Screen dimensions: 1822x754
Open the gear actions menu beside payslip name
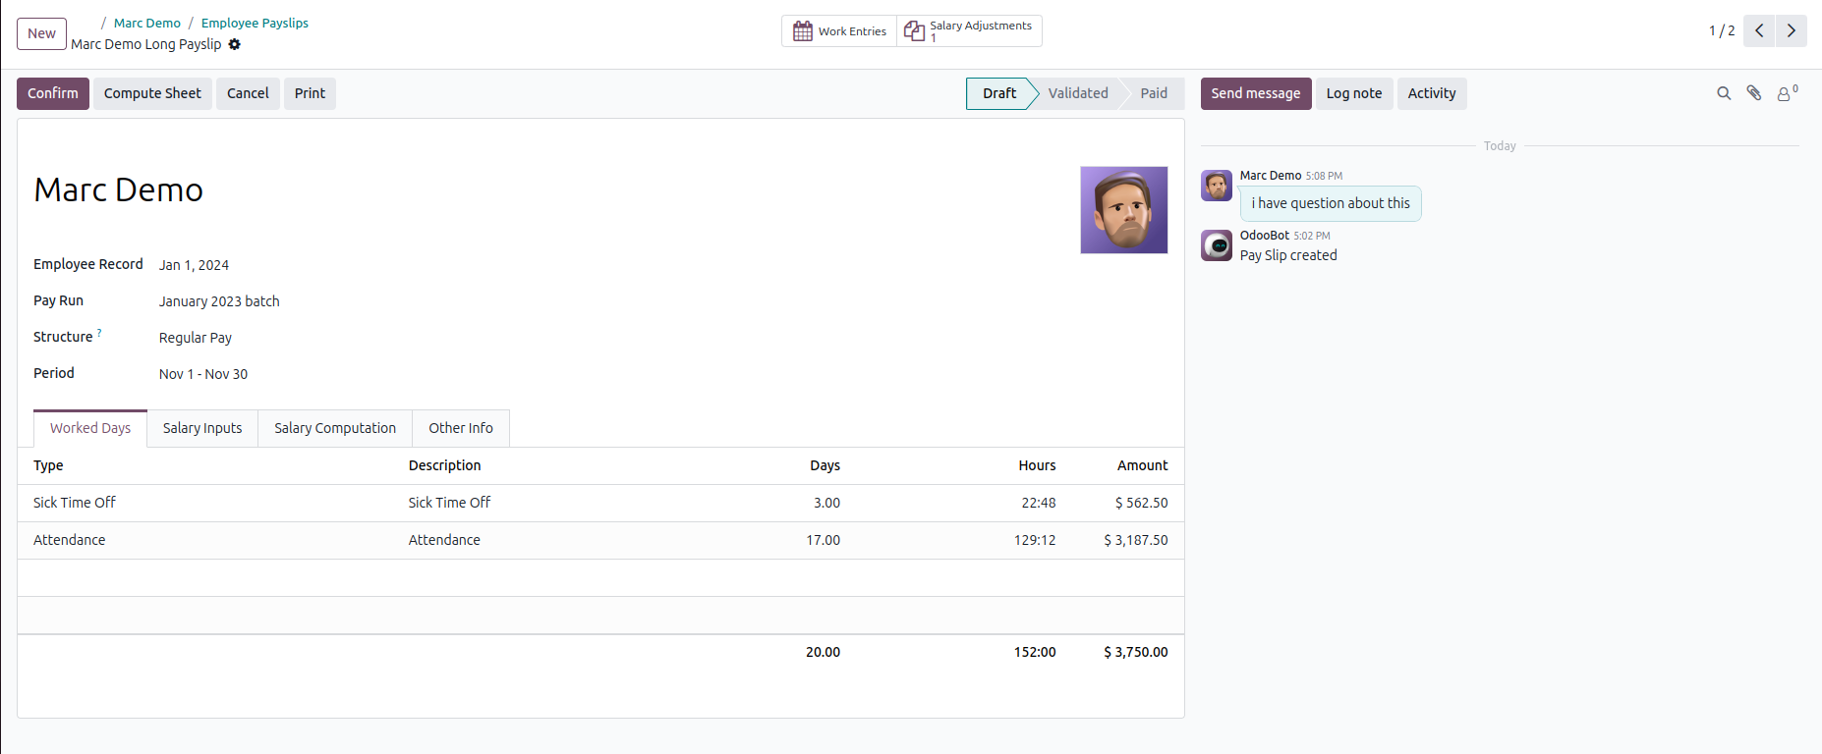(234, 44)
